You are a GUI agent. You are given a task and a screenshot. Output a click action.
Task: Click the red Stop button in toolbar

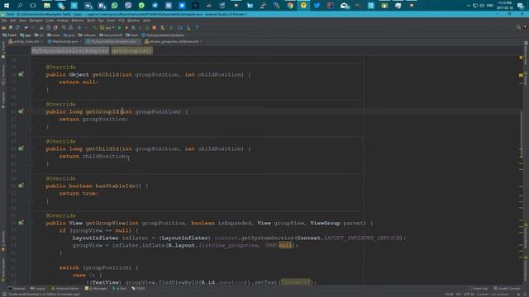(155, 27)
